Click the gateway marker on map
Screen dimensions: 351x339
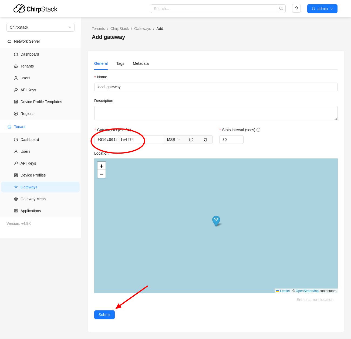pyautogui.click(x=216, y=221)
